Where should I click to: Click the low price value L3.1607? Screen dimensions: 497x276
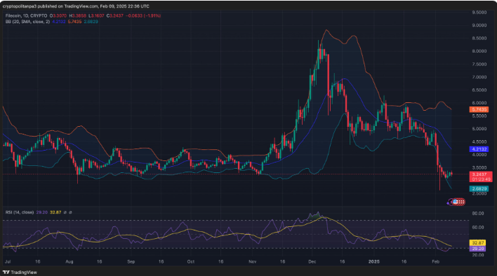96,15
